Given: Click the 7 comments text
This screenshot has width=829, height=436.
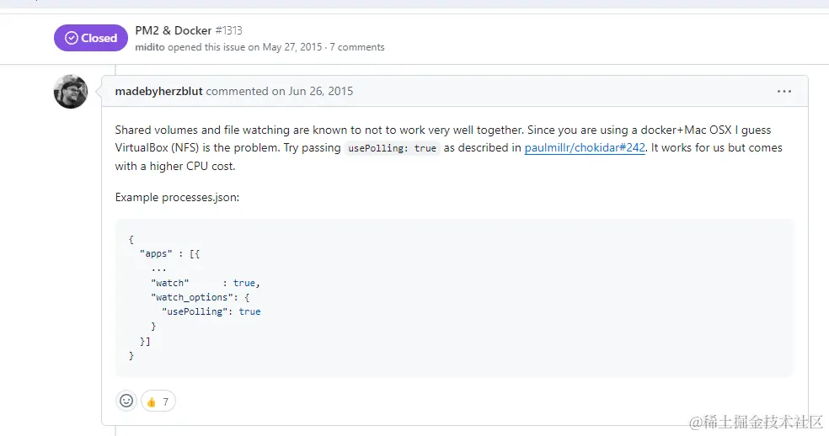Looking at the screenshot, I should [x=357, y=47].
